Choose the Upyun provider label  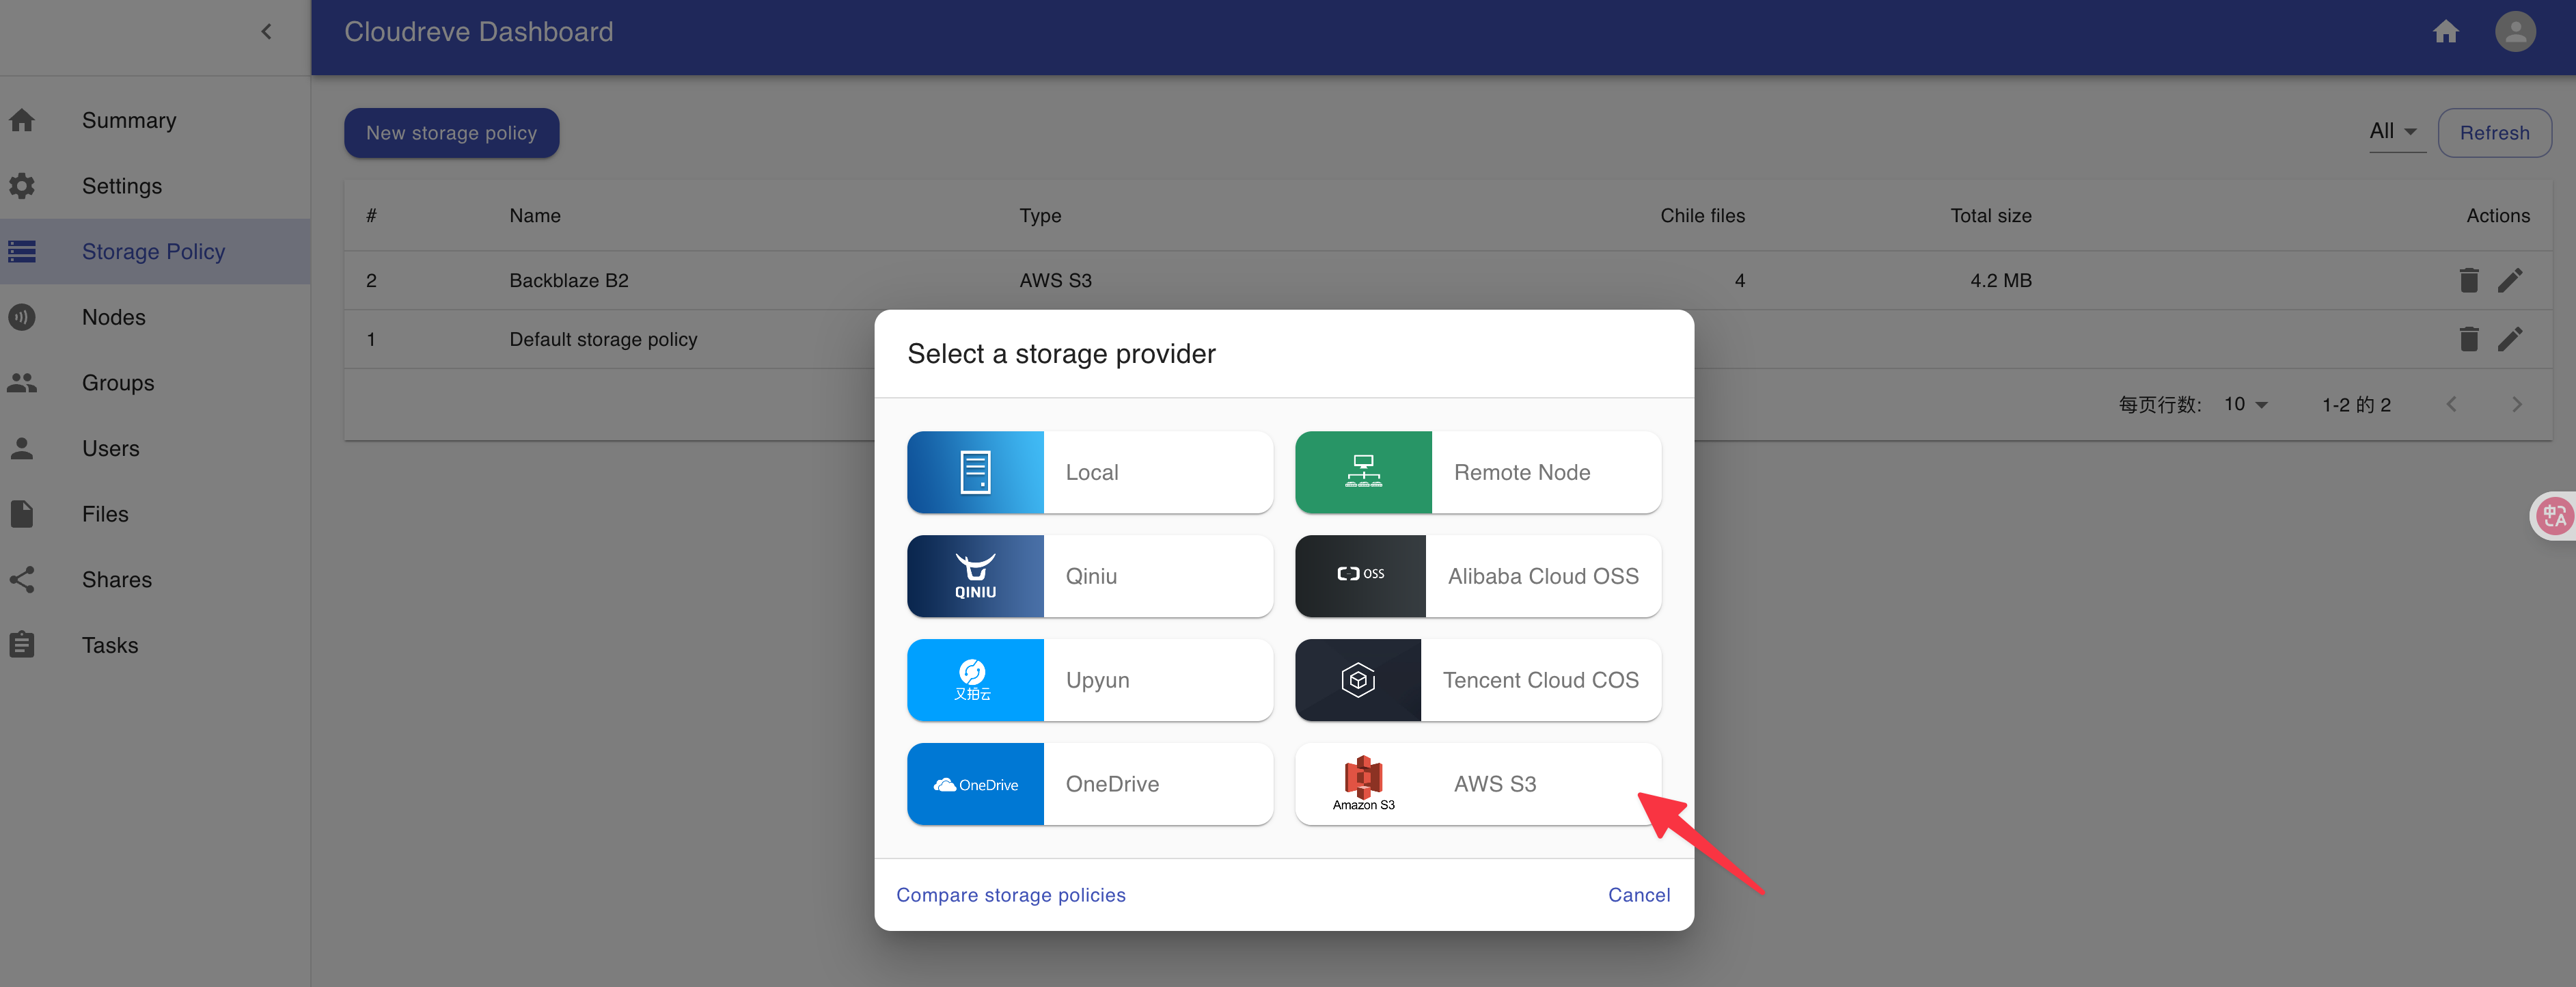pyautogui.click(x=1097, y=680)
